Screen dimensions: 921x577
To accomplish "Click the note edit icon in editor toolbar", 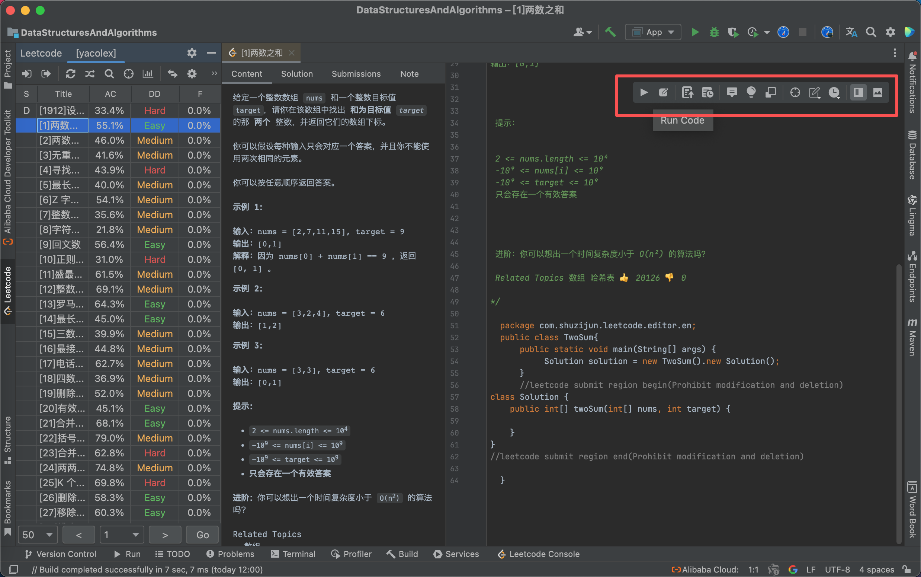I will pos(815,92).
